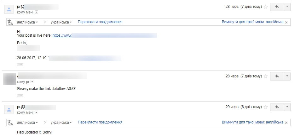The image size is (295, 136).
Task: Show recipient details in first message
Action: tap(36, 12)
